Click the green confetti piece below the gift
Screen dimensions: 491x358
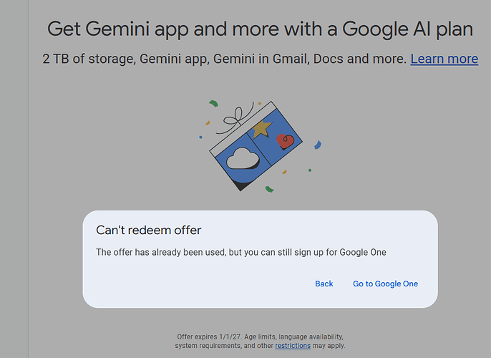[x=269, y=189]
